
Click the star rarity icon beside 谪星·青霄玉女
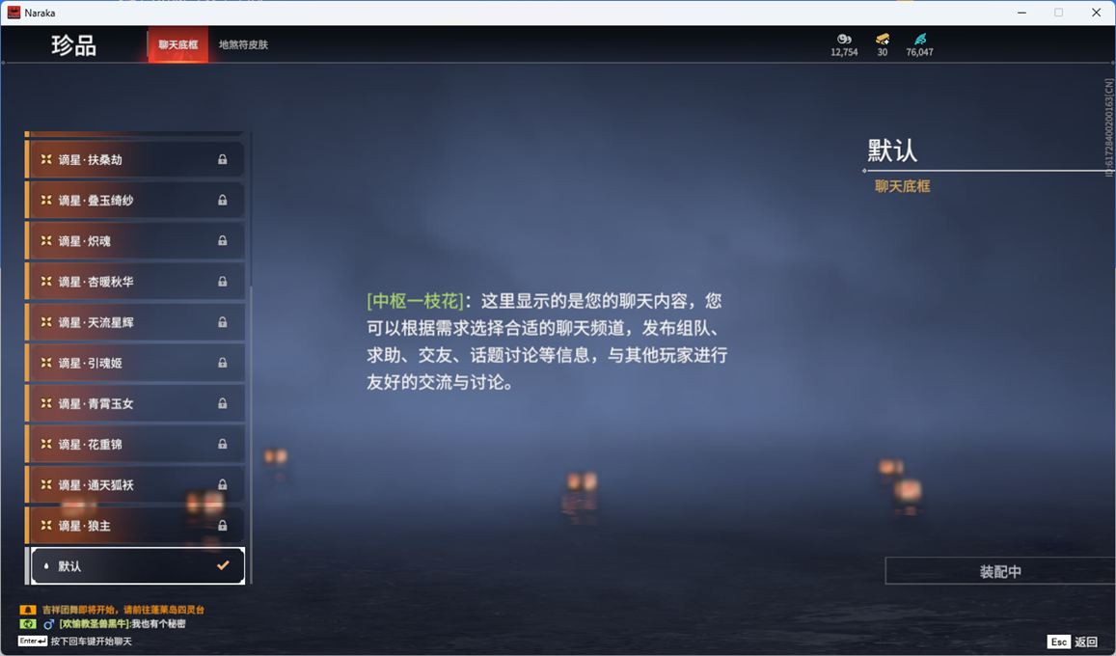click(46, 402)
